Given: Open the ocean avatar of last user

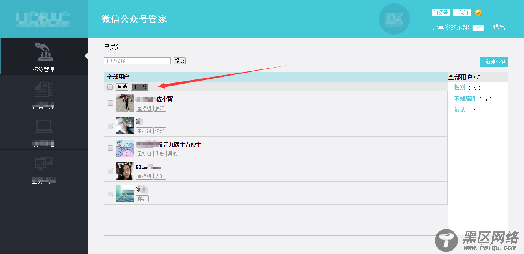Looking at the screenshot, I should coord(125,193).
